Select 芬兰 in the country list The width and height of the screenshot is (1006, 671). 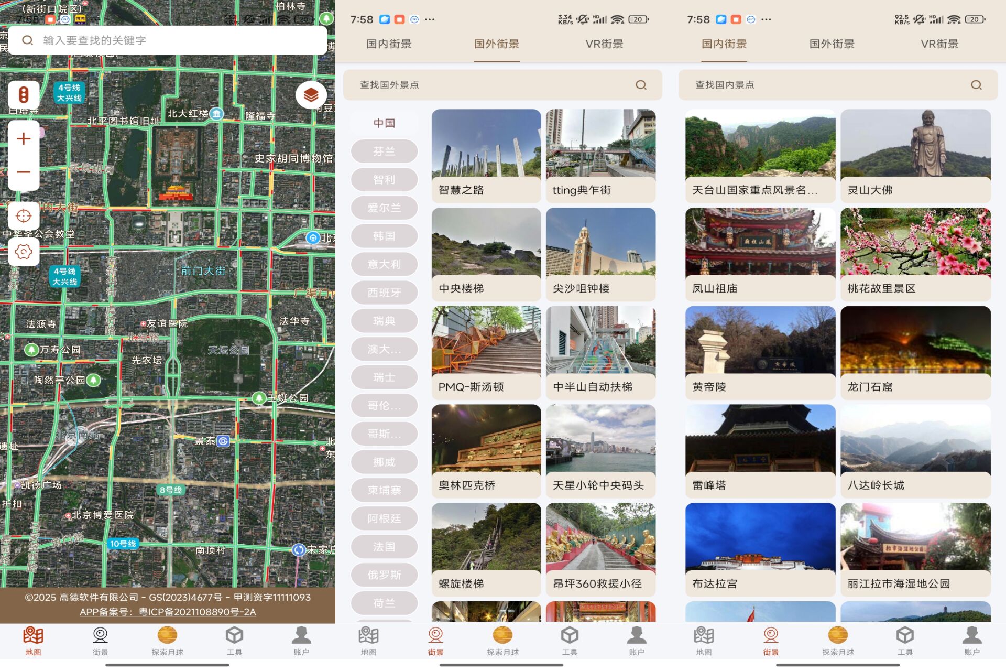click(x=384, y=151)
